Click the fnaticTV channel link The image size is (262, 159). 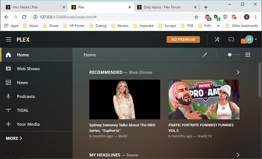205,136
